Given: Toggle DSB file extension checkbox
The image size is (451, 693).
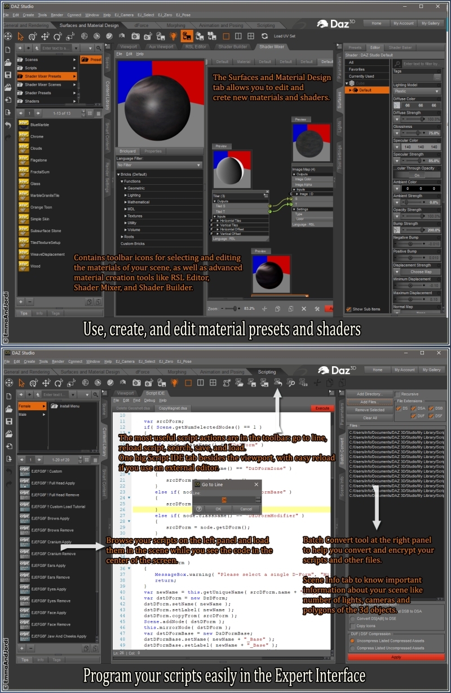Looking at the screenshot, I should [432, 408].
